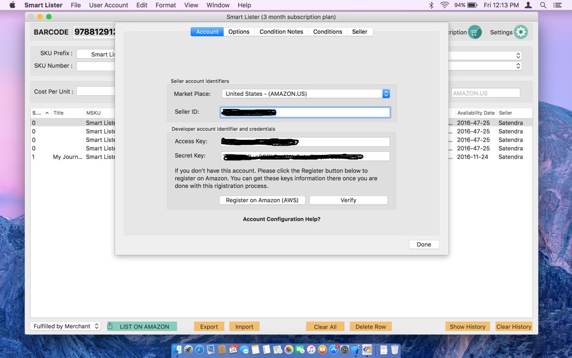Click the upload icon beside LIST ON AMAZON
This screenshot has height=358, width=572.
110,326
